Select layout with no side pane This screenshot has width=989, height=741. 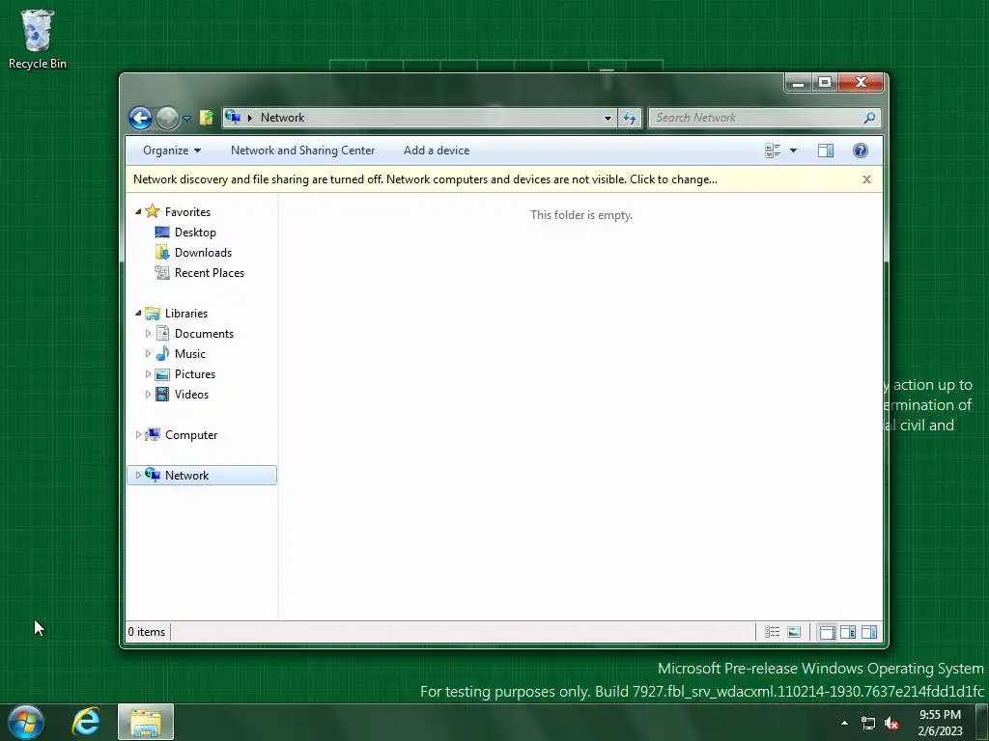827,632
